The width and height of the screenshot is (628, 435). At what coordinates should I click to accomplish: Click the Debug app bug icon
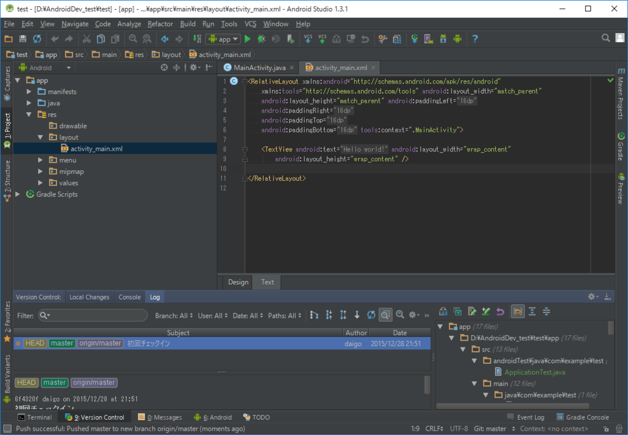(x=261, y=39)
